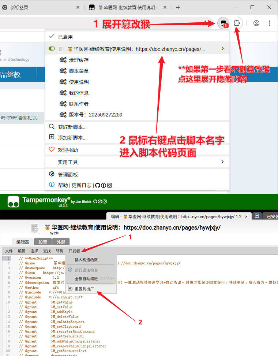This screenshot has width=278, height=356.
Task: Click the Tampermonkey extension icon in toolbar
Action: click(223, 23)
